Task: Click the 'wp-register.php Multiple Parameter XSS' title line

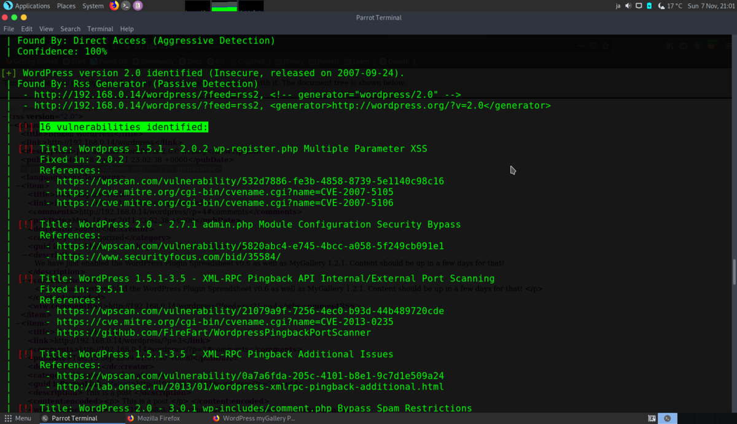Action: (x=233, y=149)
